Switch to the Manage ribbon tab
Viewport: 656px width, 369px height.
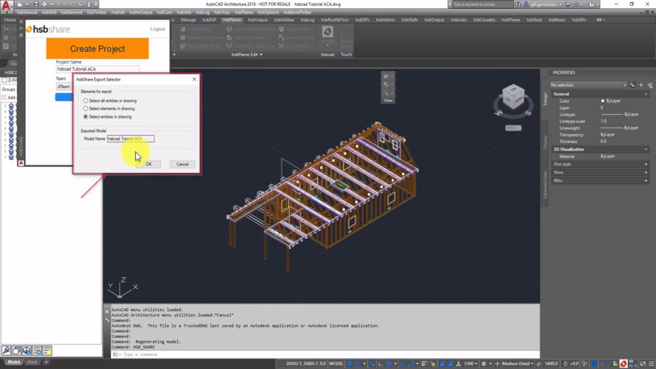(188, 20)
